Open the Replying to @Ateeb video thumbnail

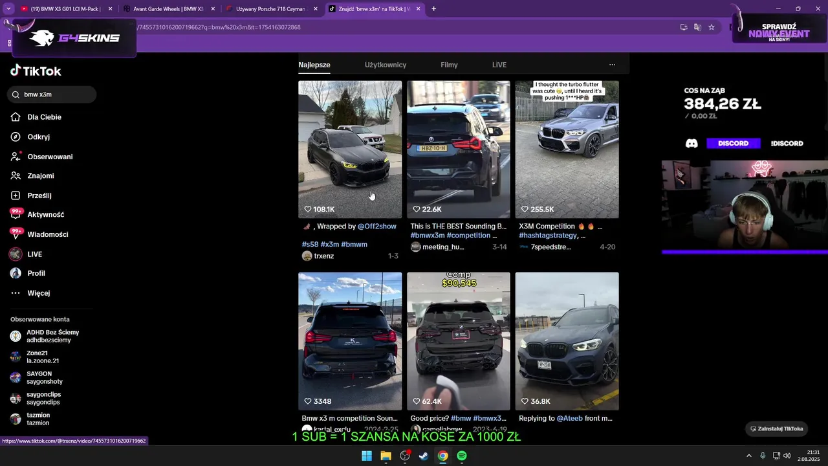(567, 341)
